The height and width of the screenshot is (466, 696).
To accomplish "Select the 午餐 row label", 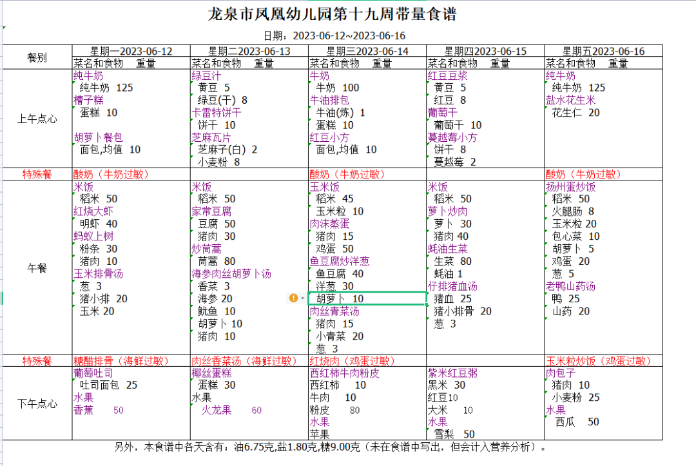I will pos(37,267).
